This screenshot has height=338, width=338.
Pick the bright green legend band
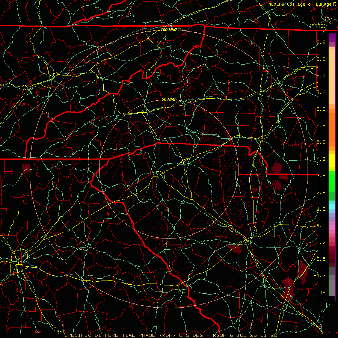point(332,181)
